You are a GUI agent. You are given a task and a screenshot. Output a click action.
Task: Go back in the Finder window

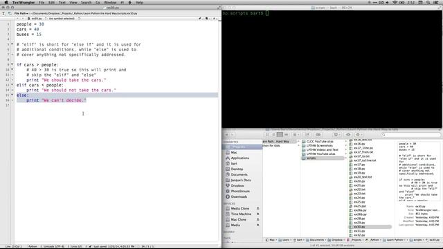226,135
